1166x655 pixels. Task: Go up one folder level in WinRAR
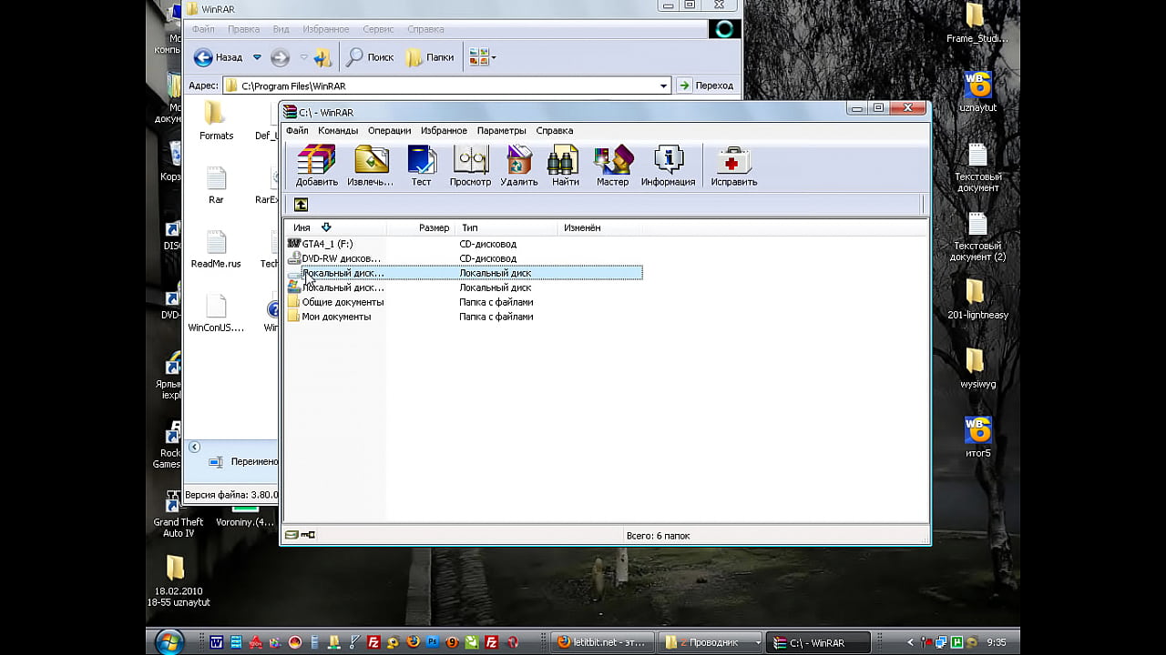301,205
